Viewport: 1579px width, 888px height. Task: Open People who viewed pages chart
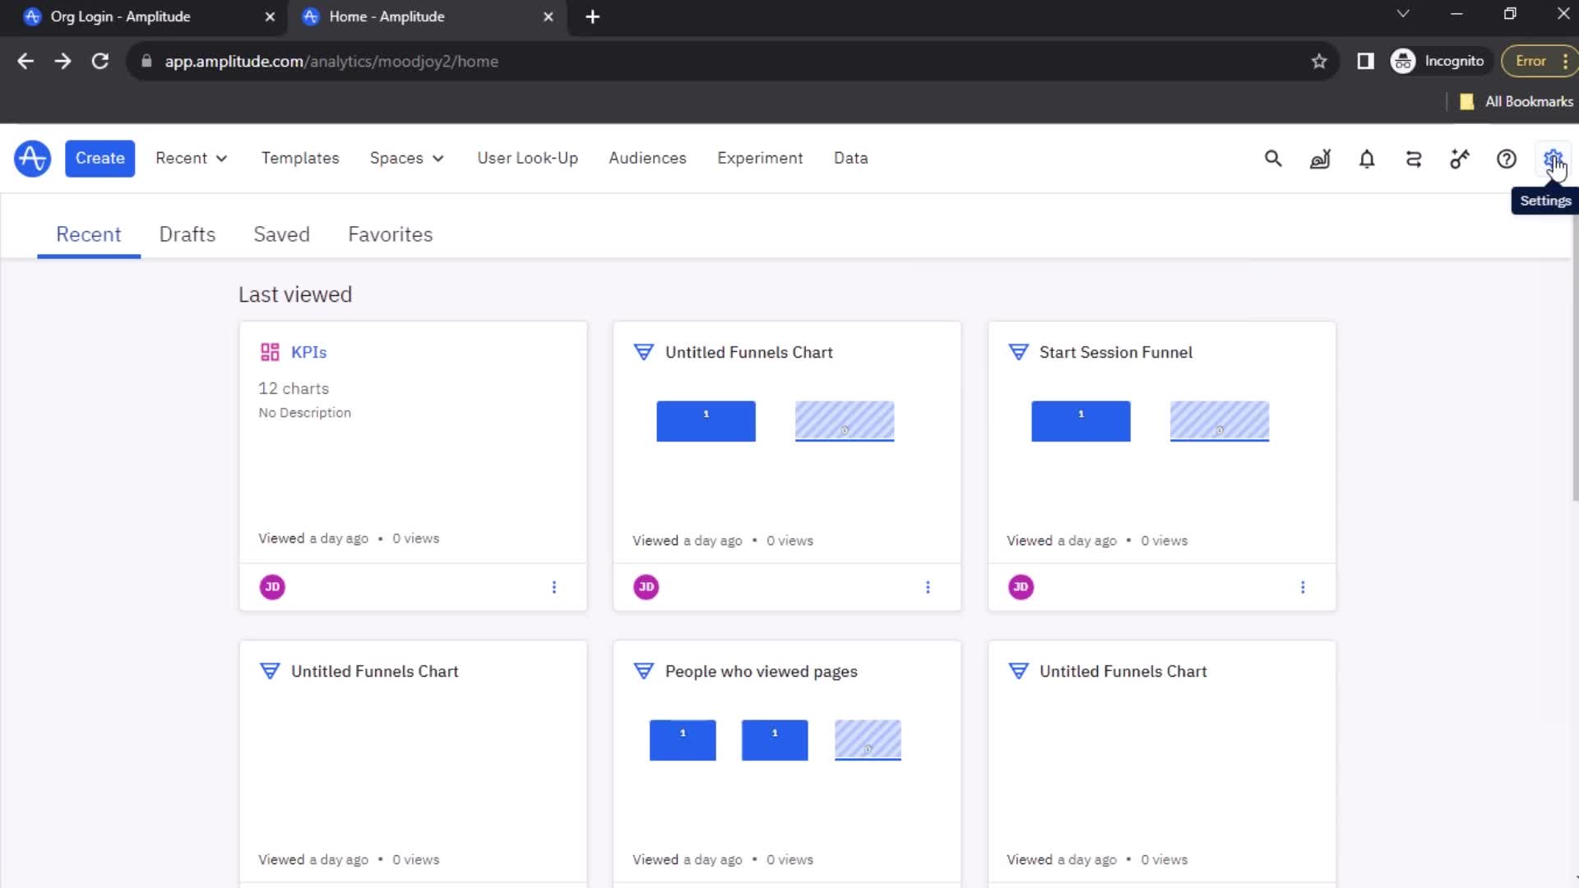(x=762, y=671)
